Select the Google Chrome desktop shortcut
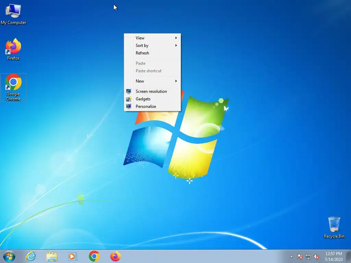 pos(13,87)
